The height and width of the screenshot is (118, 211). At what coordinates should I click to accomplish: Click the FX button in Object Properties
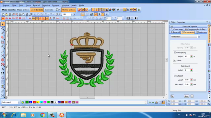tap(172, 96)
